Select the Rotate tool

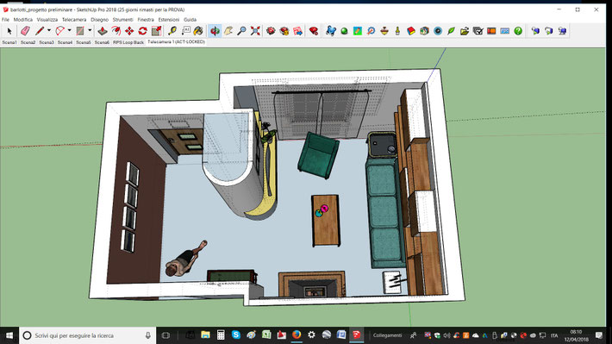[143, 31]
